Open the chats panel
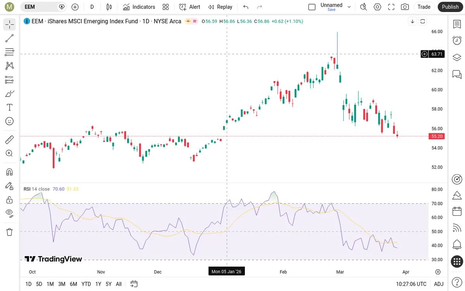 [x=457, y=74]
